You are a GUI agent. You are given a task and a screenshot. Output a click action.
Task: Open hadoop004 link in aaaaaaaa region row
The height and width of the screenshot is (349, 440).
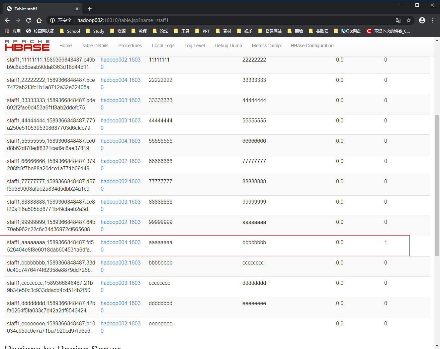click(x=121, y=246)
